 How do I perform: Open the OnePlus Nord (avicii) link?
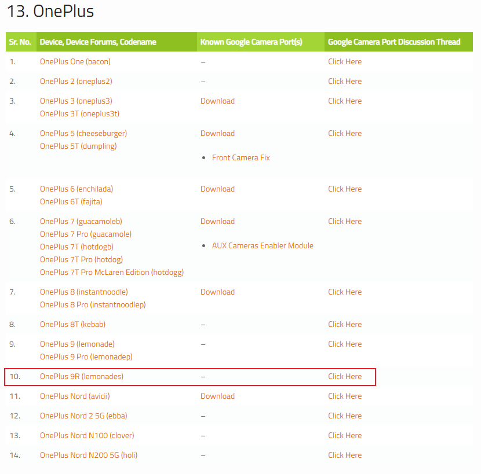tap(75, 396)
